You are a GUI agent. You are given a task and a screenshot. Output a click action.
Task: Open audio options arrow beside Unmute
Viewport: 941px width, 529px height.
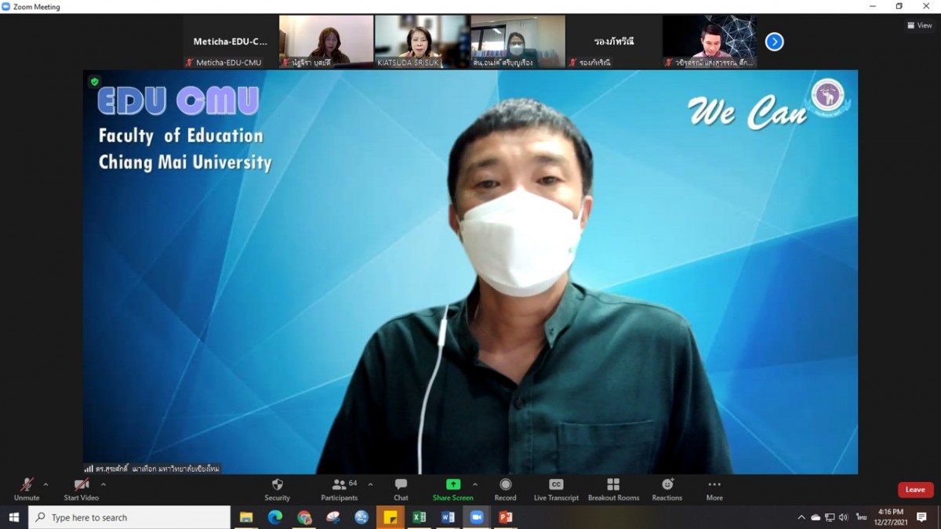[45, 484]
